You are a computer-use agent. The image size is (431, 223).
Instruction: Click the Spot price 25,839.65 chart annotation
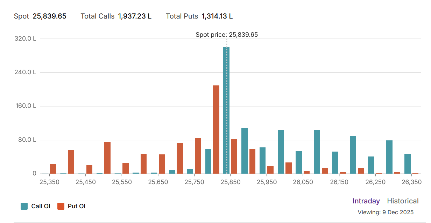[x=227, y=35]
